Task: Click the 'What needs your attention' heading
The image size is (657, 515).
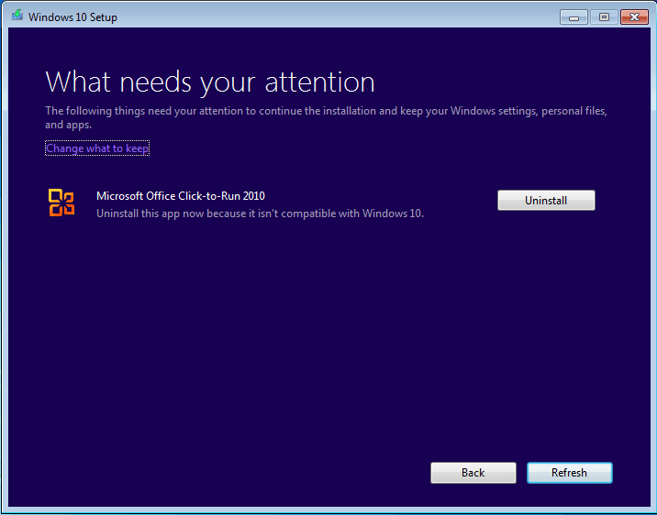Action: 210,82
